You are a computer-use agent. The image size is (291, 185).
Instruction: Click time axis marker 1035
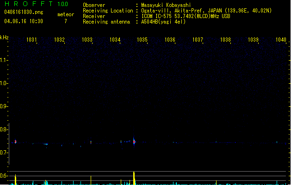(142, 40)
